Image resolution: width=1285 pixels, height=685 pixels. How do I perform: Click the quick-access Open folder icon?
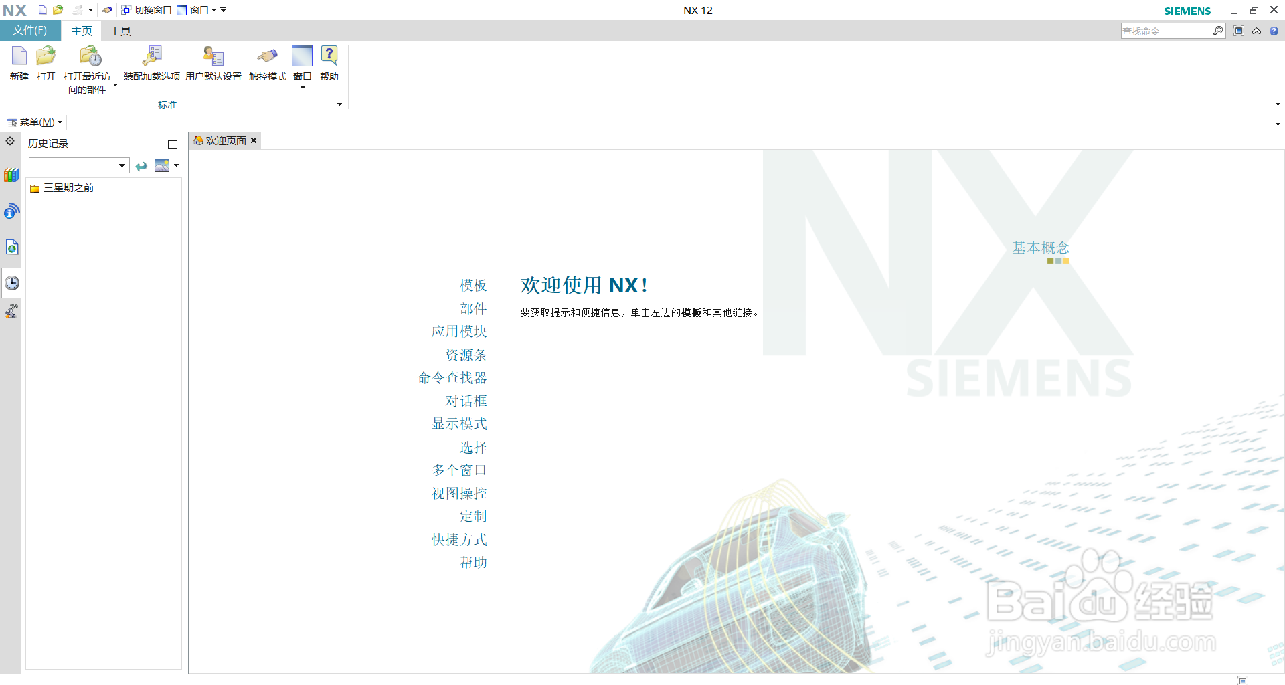tap(58, 10)
